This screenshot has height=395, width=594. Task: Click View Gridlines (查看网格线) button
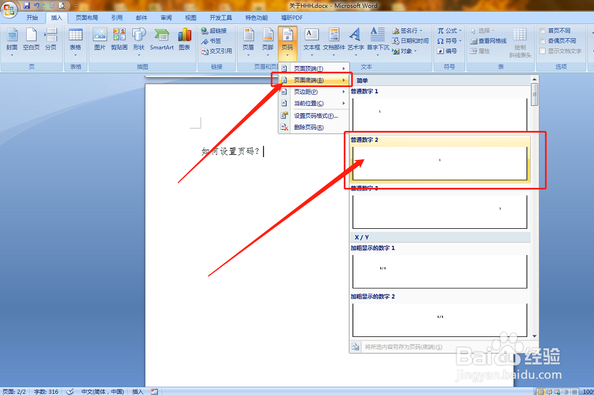coord(489,41)
